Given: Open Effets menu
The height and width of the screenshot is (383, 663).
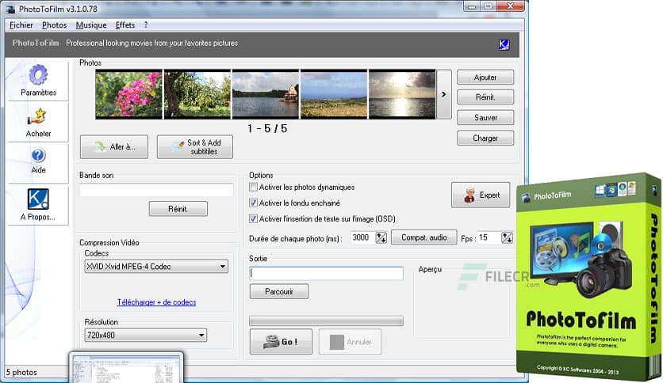Looking at the screenshot, I should pos(125,25).
